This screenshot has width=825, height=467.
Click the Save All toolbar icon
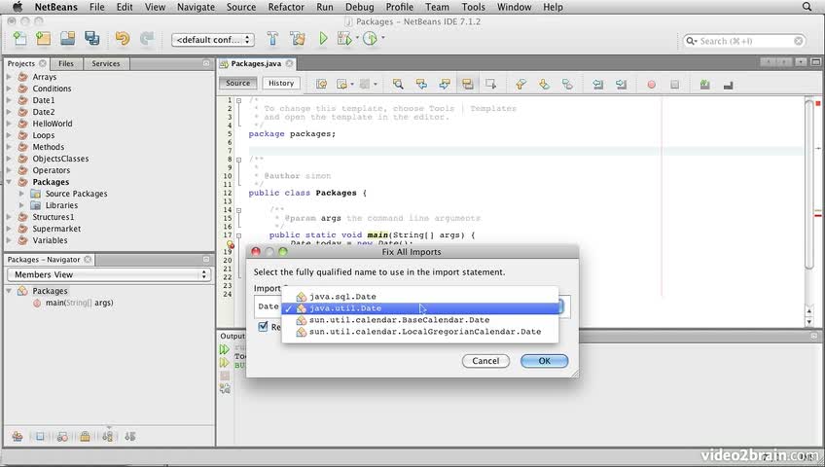click(x=92, y=38)
